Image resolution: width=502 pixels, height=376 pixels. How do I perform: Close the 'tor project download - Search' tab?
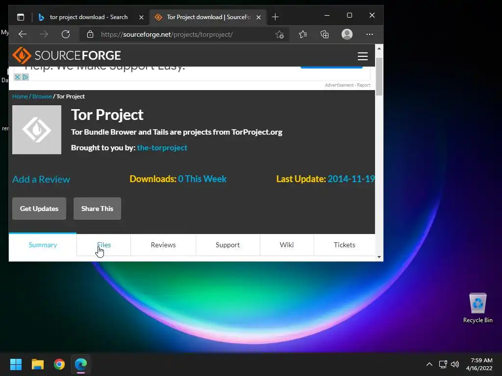click(141, 17)
